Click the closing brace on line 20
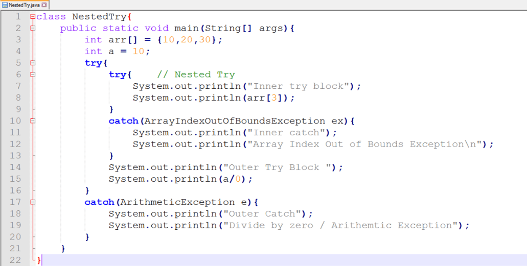Image resolution: width=527 pixels, height=266 pixels. [x=87, y=237]
